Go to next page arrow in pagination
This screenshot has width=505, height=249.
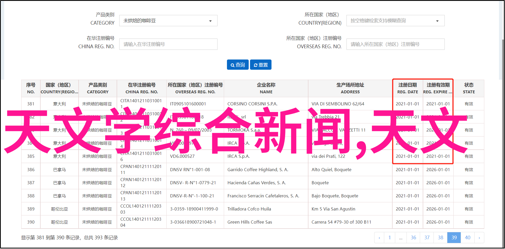click(479, 238)
